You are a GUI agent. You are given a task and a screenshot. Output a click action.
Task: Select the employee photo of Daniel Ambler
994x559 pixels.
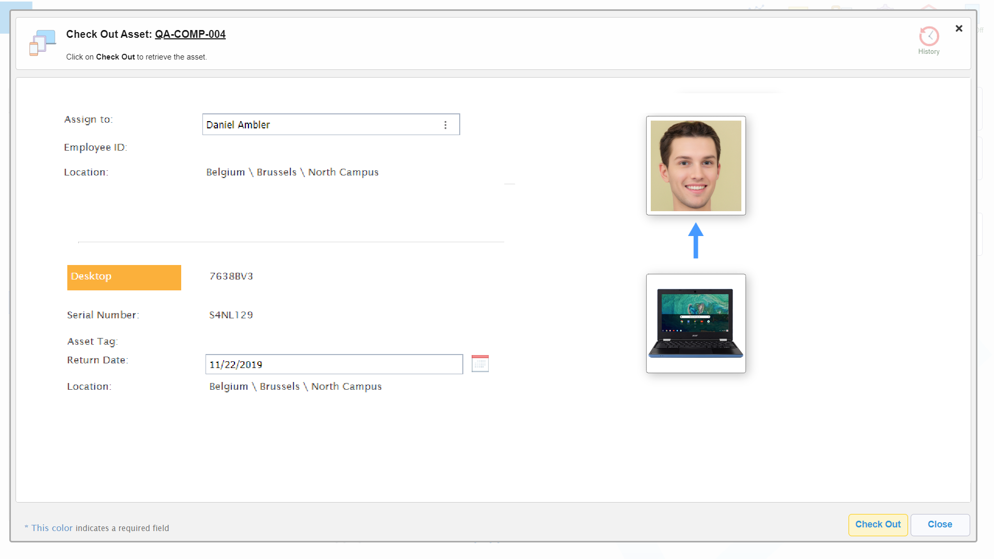tap(695, 166)
